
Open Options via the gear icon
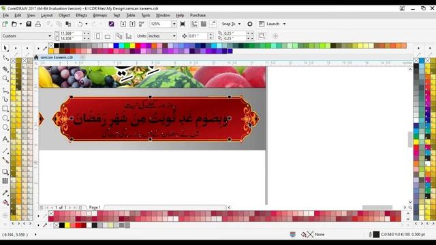pyautogui.click(x=250, y=24)
